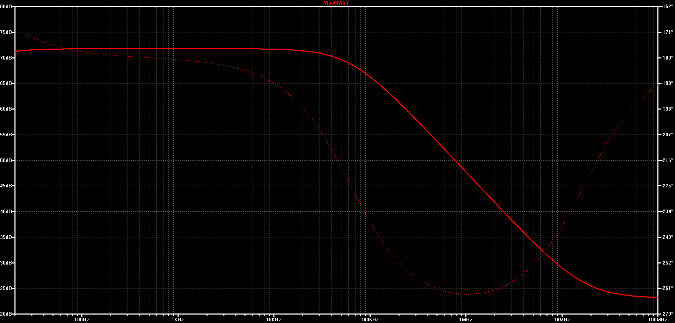The image size is (675, 323).
Task: Click the 35dB gain axis label
Action: [6, 237]
